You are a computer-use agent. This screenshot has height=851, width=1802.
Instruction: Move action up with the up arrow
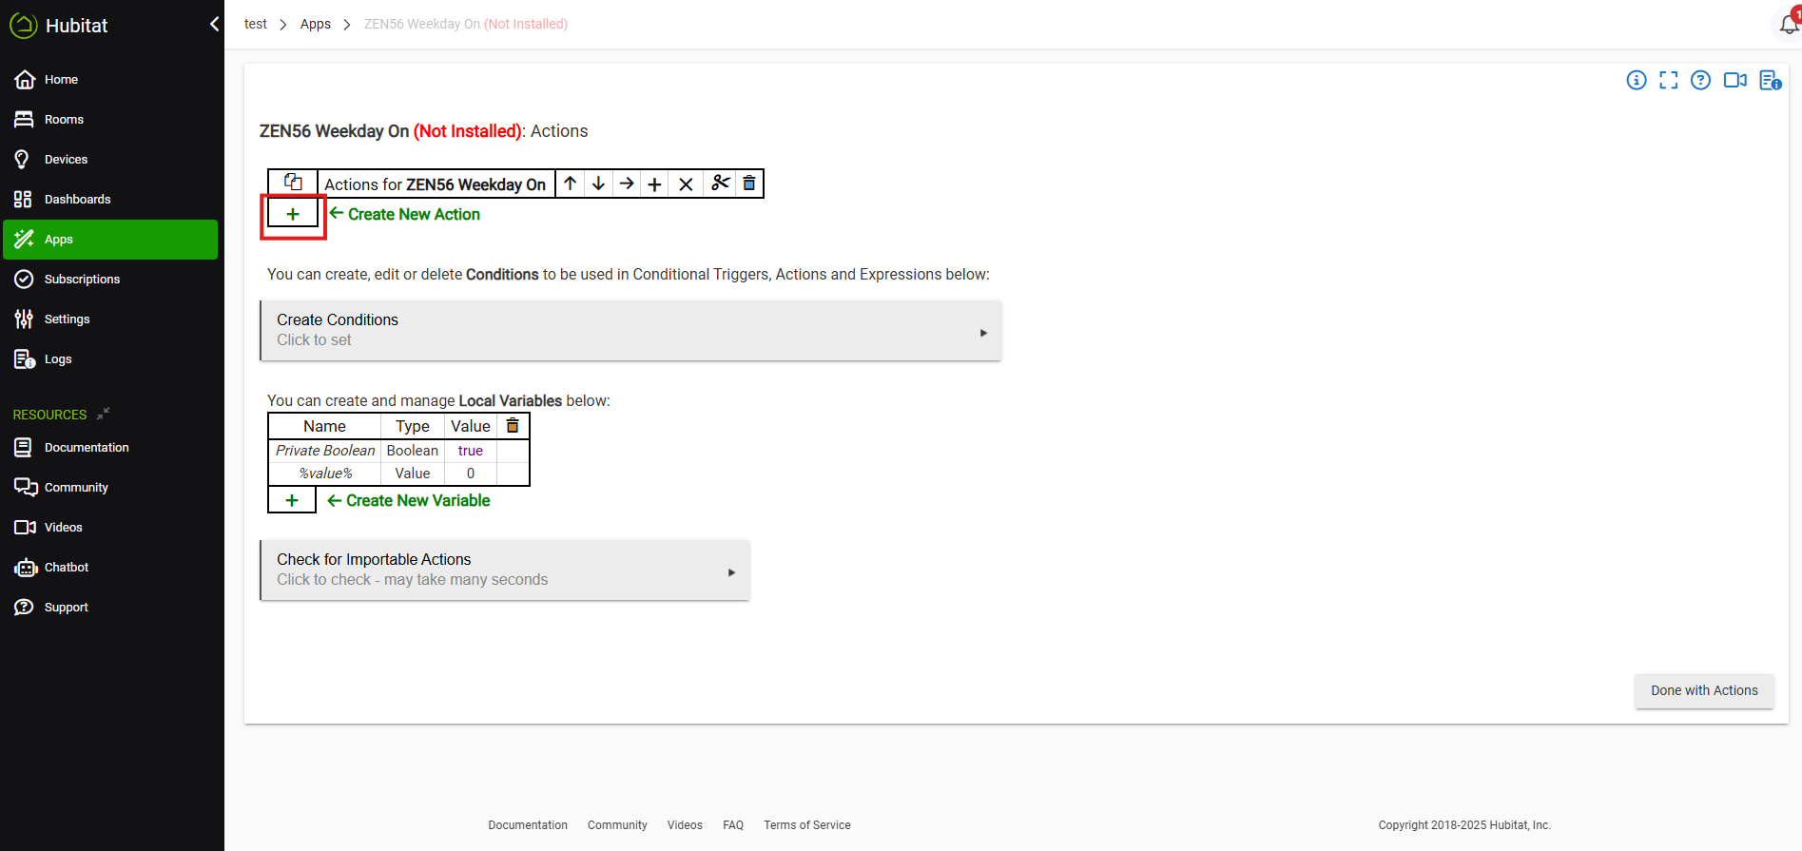pos(570,184)
